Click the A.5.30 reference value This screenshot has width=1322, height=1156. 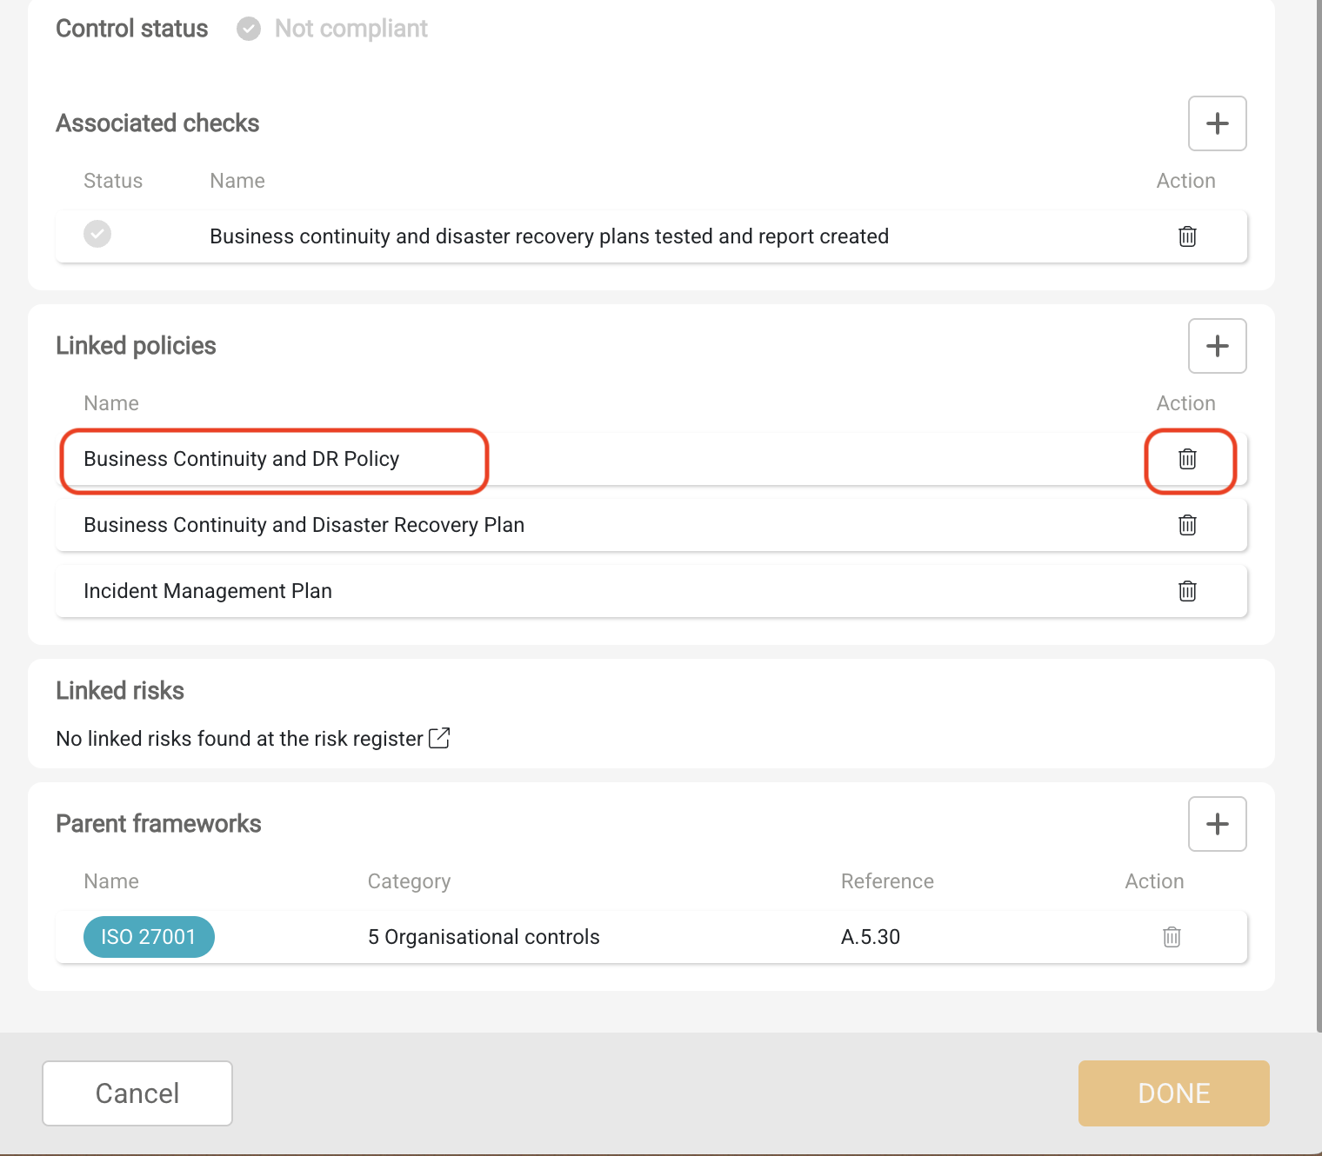pos(871,937)
